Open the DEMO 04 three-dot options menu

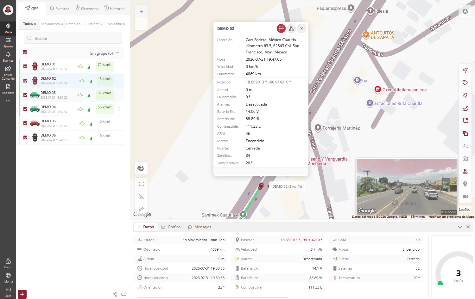coord(119,109)
